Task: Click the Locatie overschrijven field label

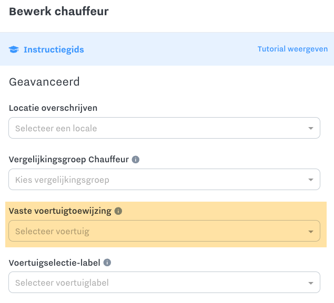Action: (53, 108)
